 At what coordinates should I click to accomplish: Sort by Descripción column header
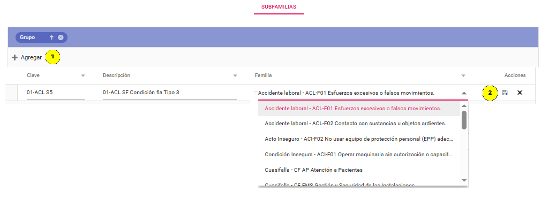[117, 75]
